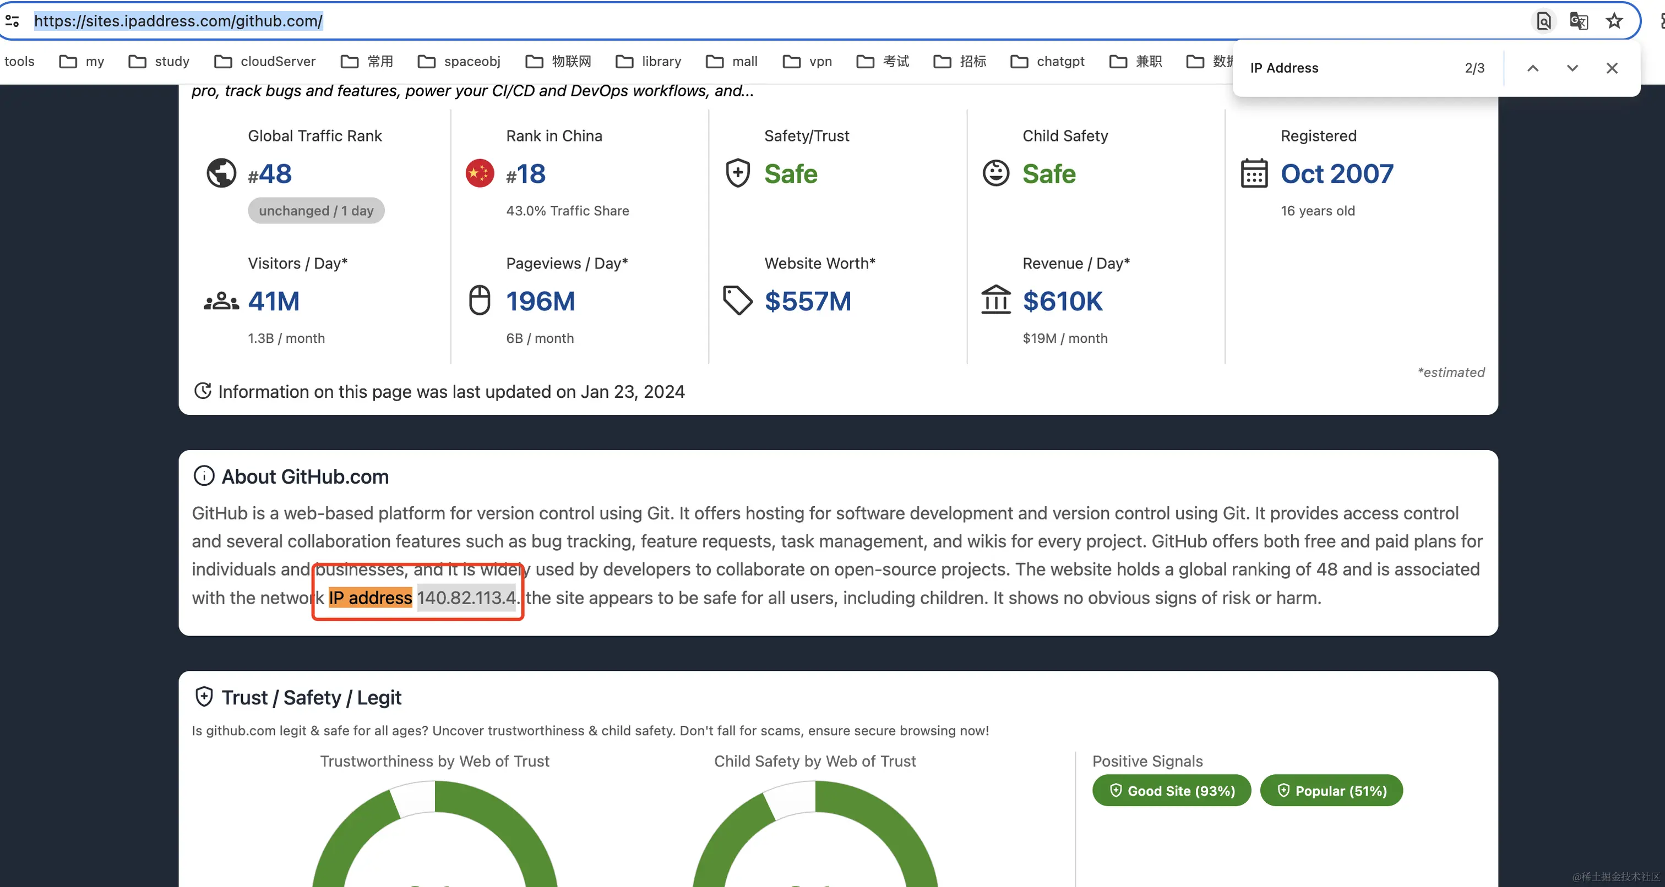Click the price tag Website Worth icon
Screen dimensions: 1665x887
click(x=737, y=300)
